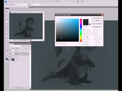The width and height of the screenshot is (122, 91).
Task: Open the View Extras dropdown
Action: pyautogui.click(x=58, y=2)
